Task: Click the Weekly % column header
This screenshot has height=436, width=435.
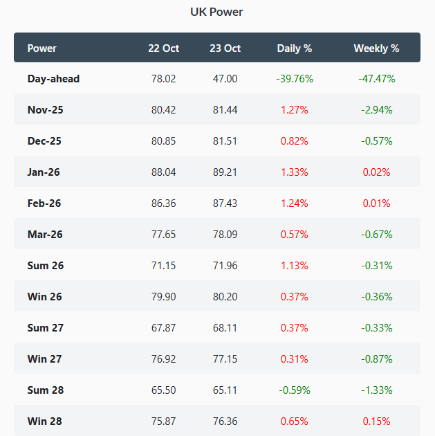Action: click(x=376, y=48)
